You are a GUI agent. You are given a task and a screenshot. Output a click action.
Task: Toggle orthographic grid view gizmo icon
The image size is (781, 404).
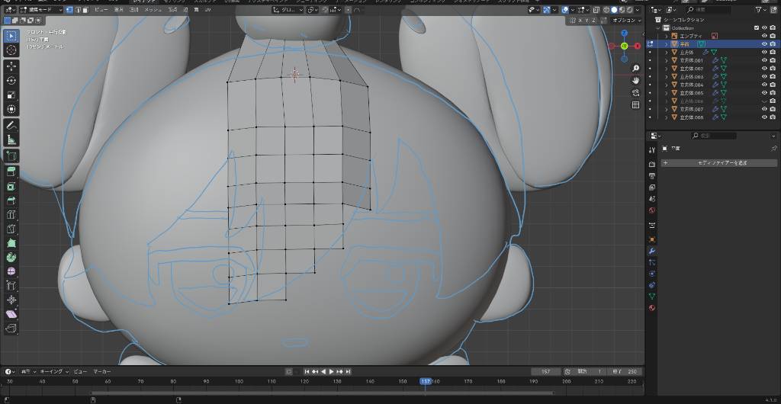click(636, 104)
